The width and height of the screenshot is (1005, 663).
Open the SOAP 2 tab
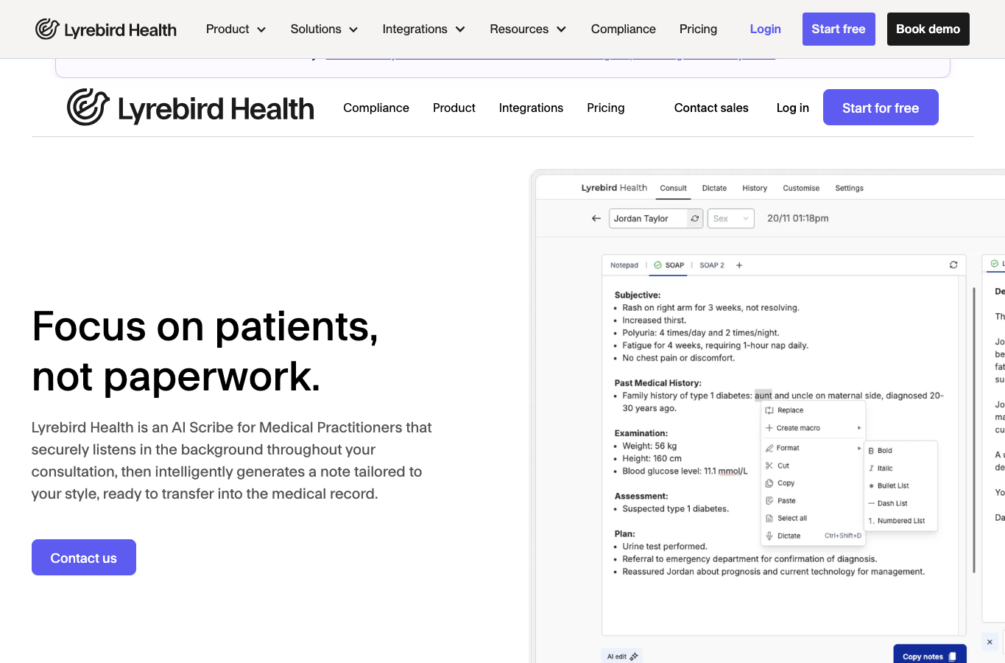pos(712,265)
